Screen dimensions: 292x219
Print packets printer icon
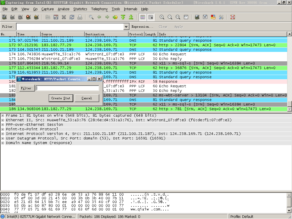pos(80,17)
